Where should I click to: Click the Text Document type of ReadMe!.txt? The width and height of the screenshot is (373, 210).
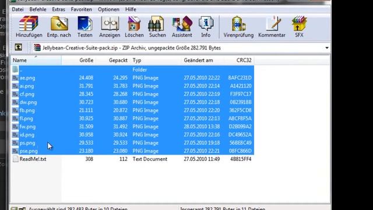tap(150, 159)
